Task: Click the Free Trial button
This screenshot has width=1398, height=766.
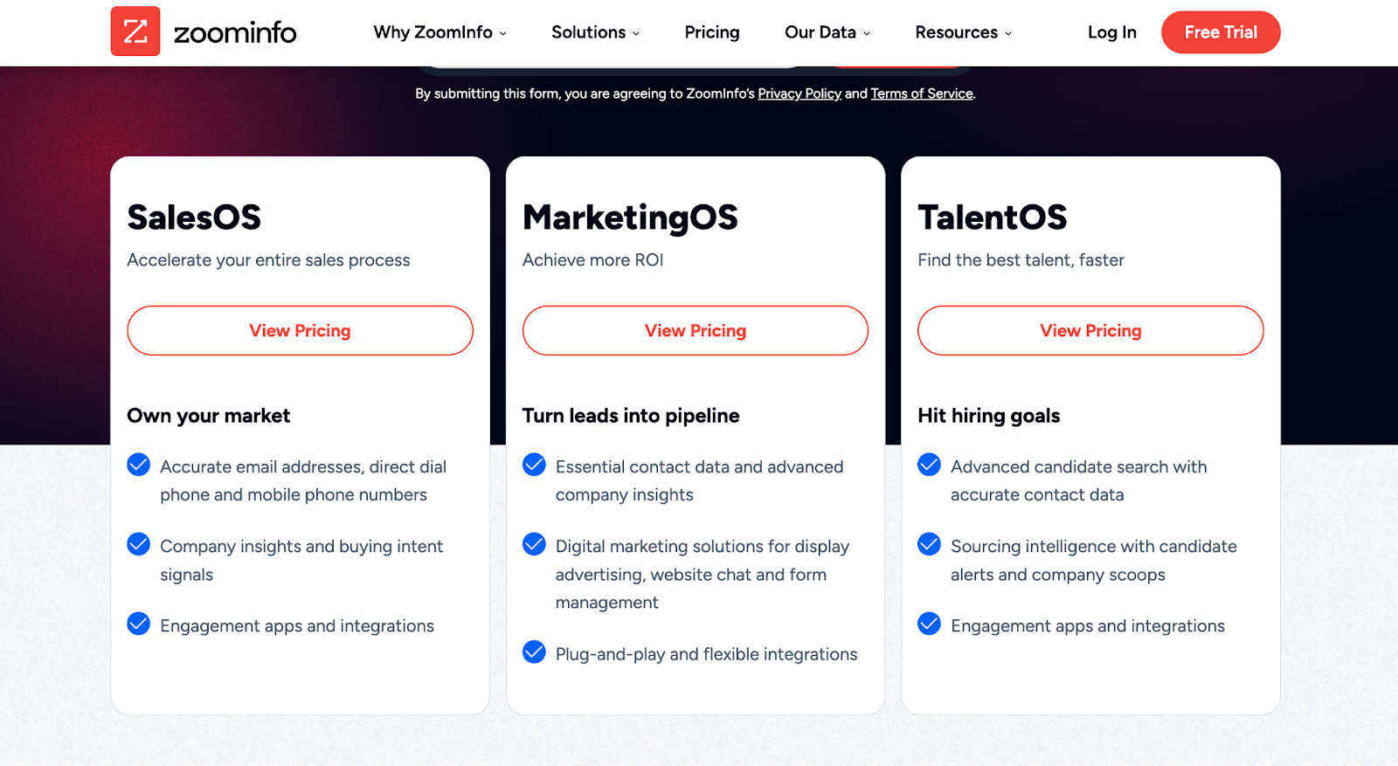Action: 1220,32
